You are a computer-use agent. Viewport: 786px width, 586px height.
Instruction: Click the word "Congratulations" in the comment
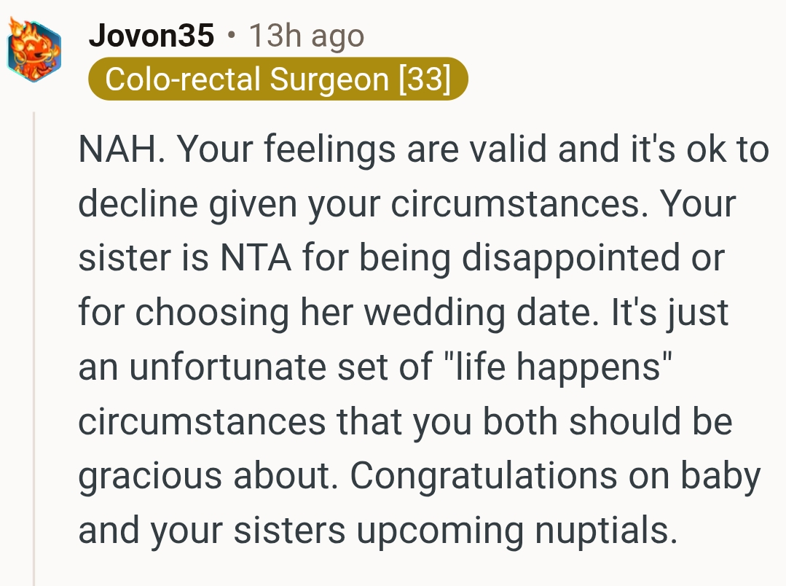[x=507, y=476]
